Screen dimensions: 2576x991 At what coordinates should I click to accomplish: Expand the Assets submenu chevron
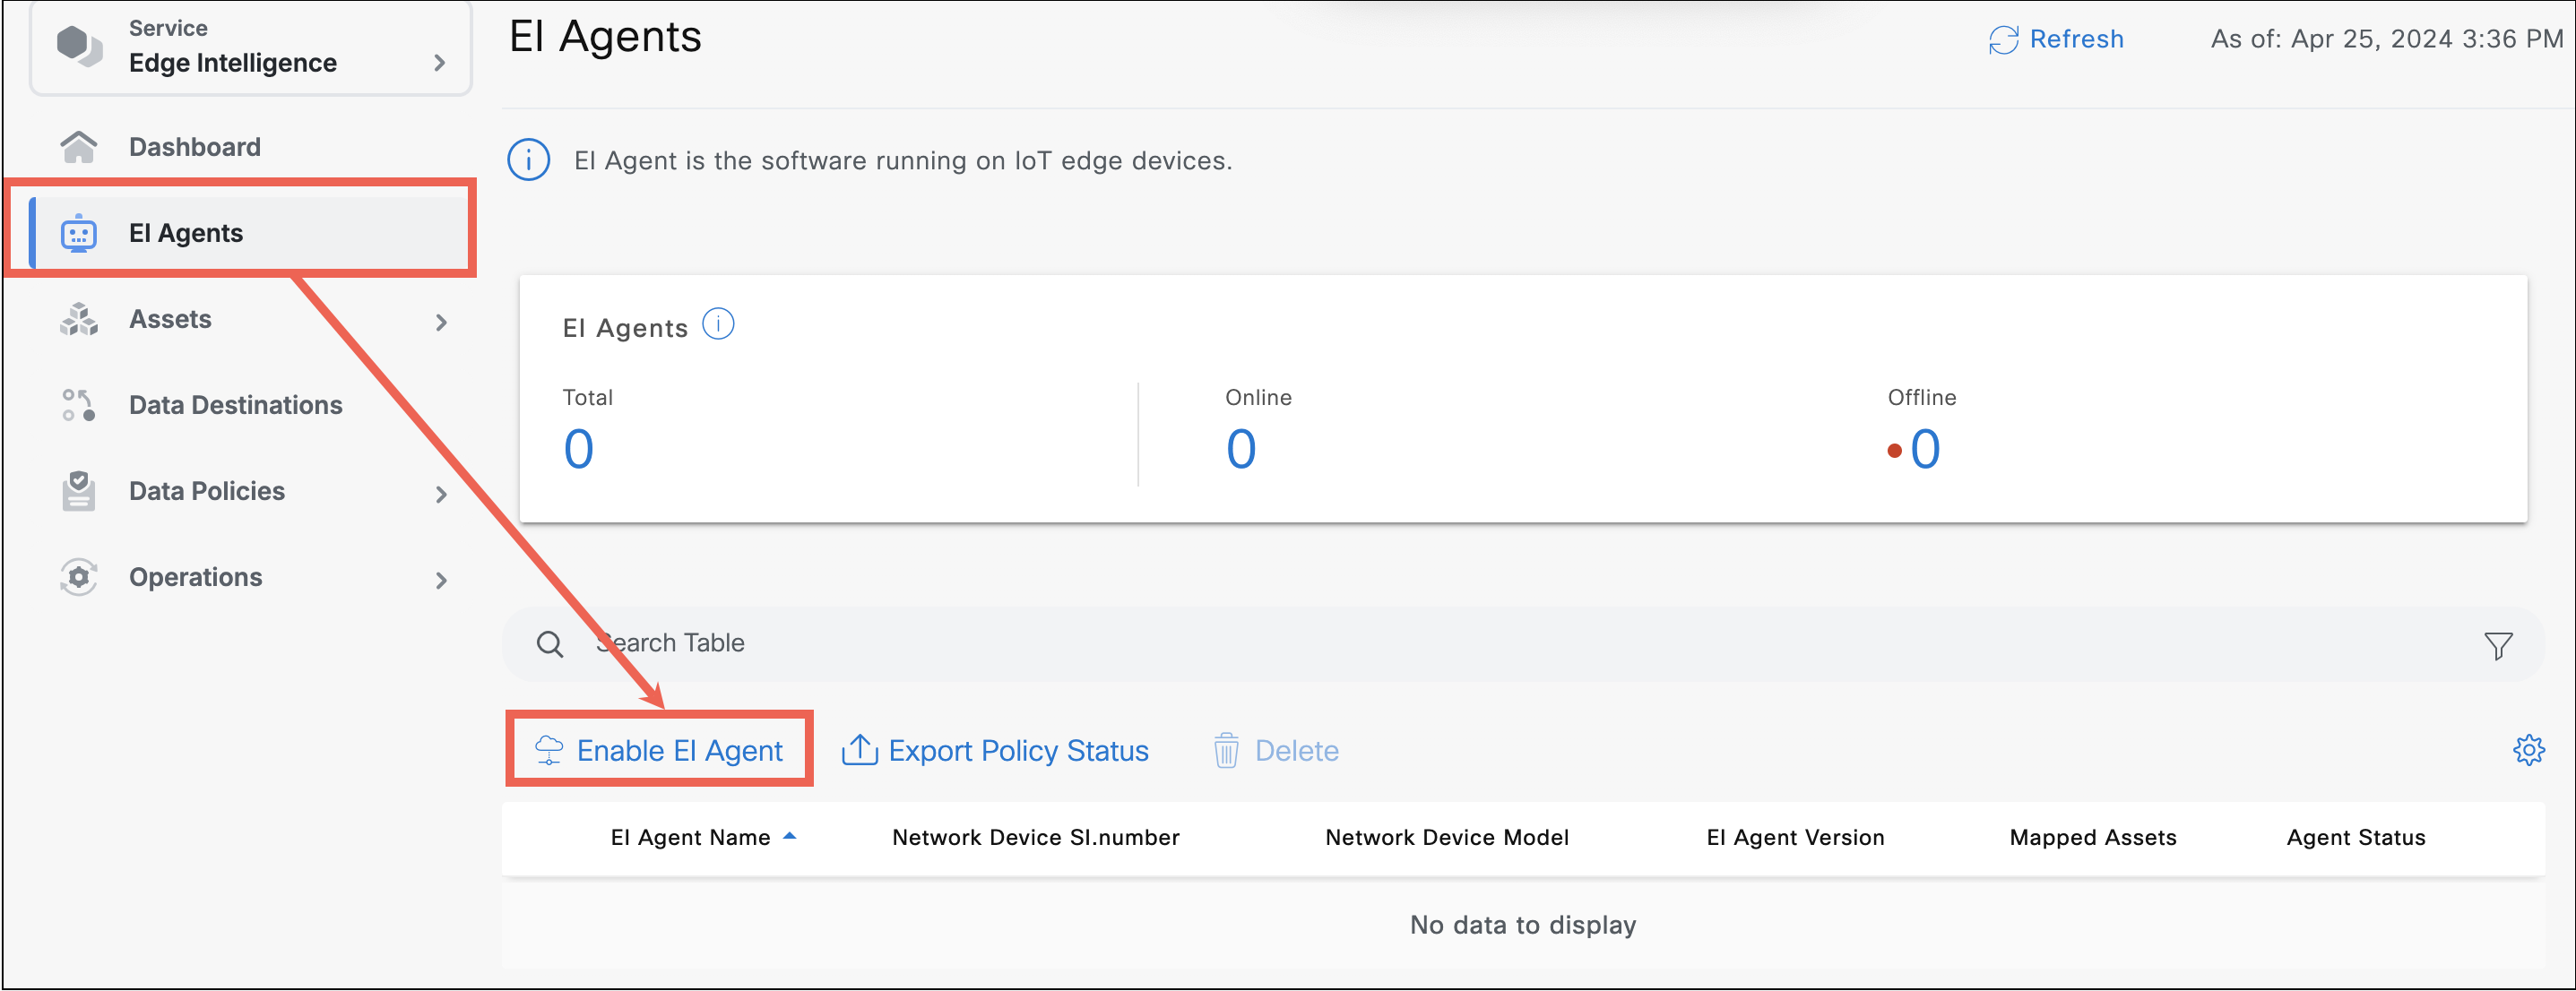click(x=441, y=322)
